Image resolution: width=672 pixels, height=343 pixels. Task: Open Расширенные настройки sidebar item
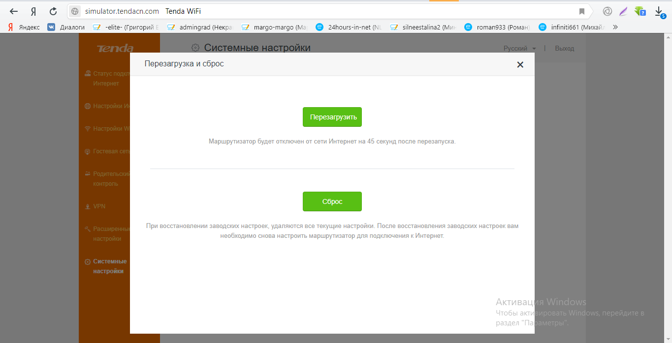pos(107,234)
